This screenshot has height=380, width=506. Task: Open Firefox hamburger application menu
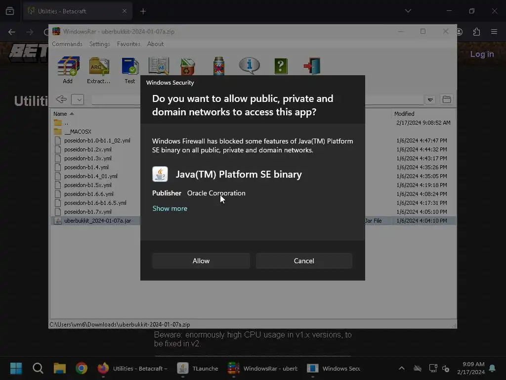point(494,32)
